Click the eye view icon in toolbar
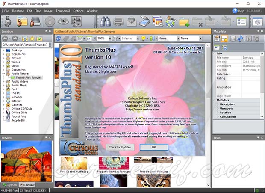The width and height of the screenshot is (265, 193). (63, 21)
